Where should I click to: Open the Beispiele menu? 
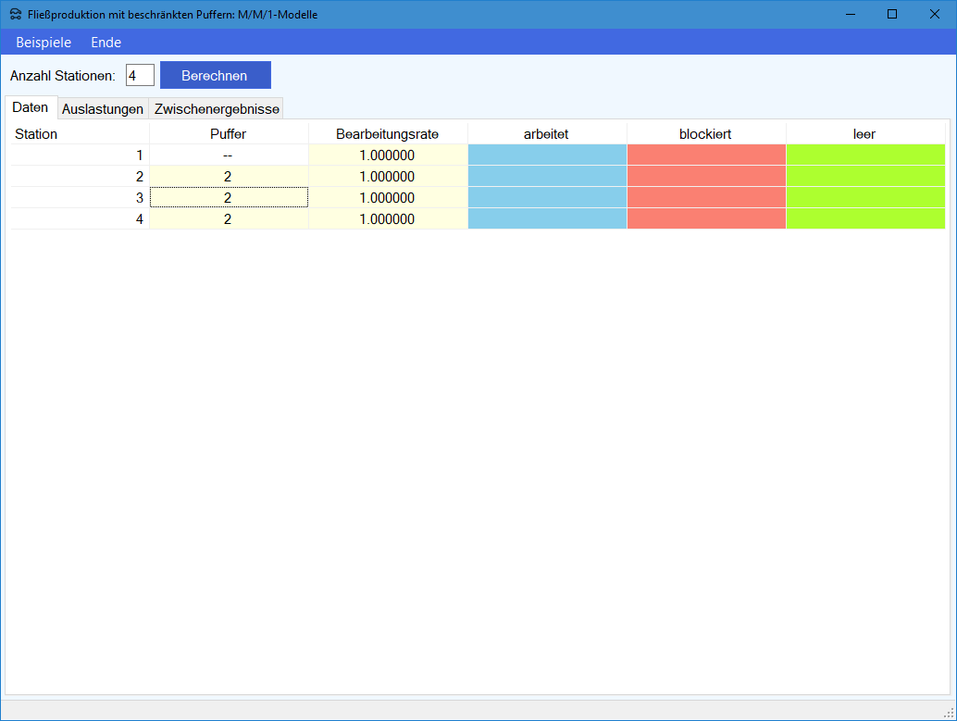coord(43,43)
